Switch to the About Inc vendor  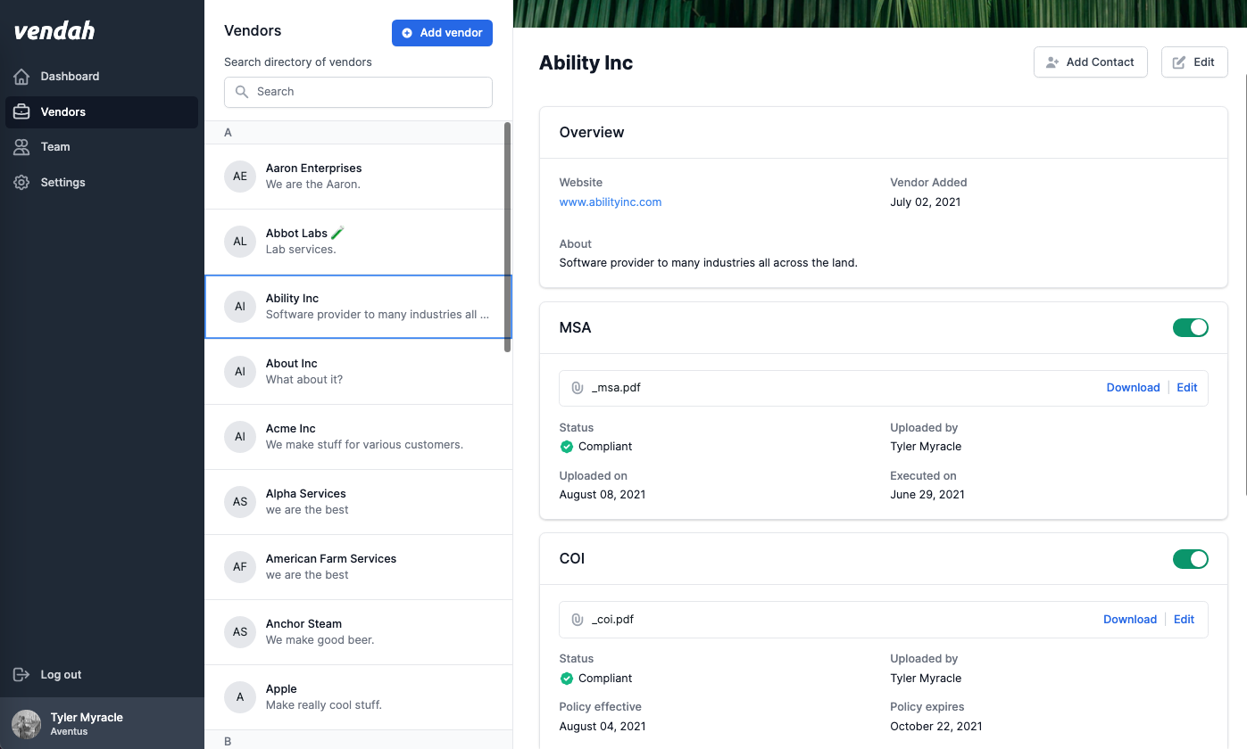click(x=357, y=371)
